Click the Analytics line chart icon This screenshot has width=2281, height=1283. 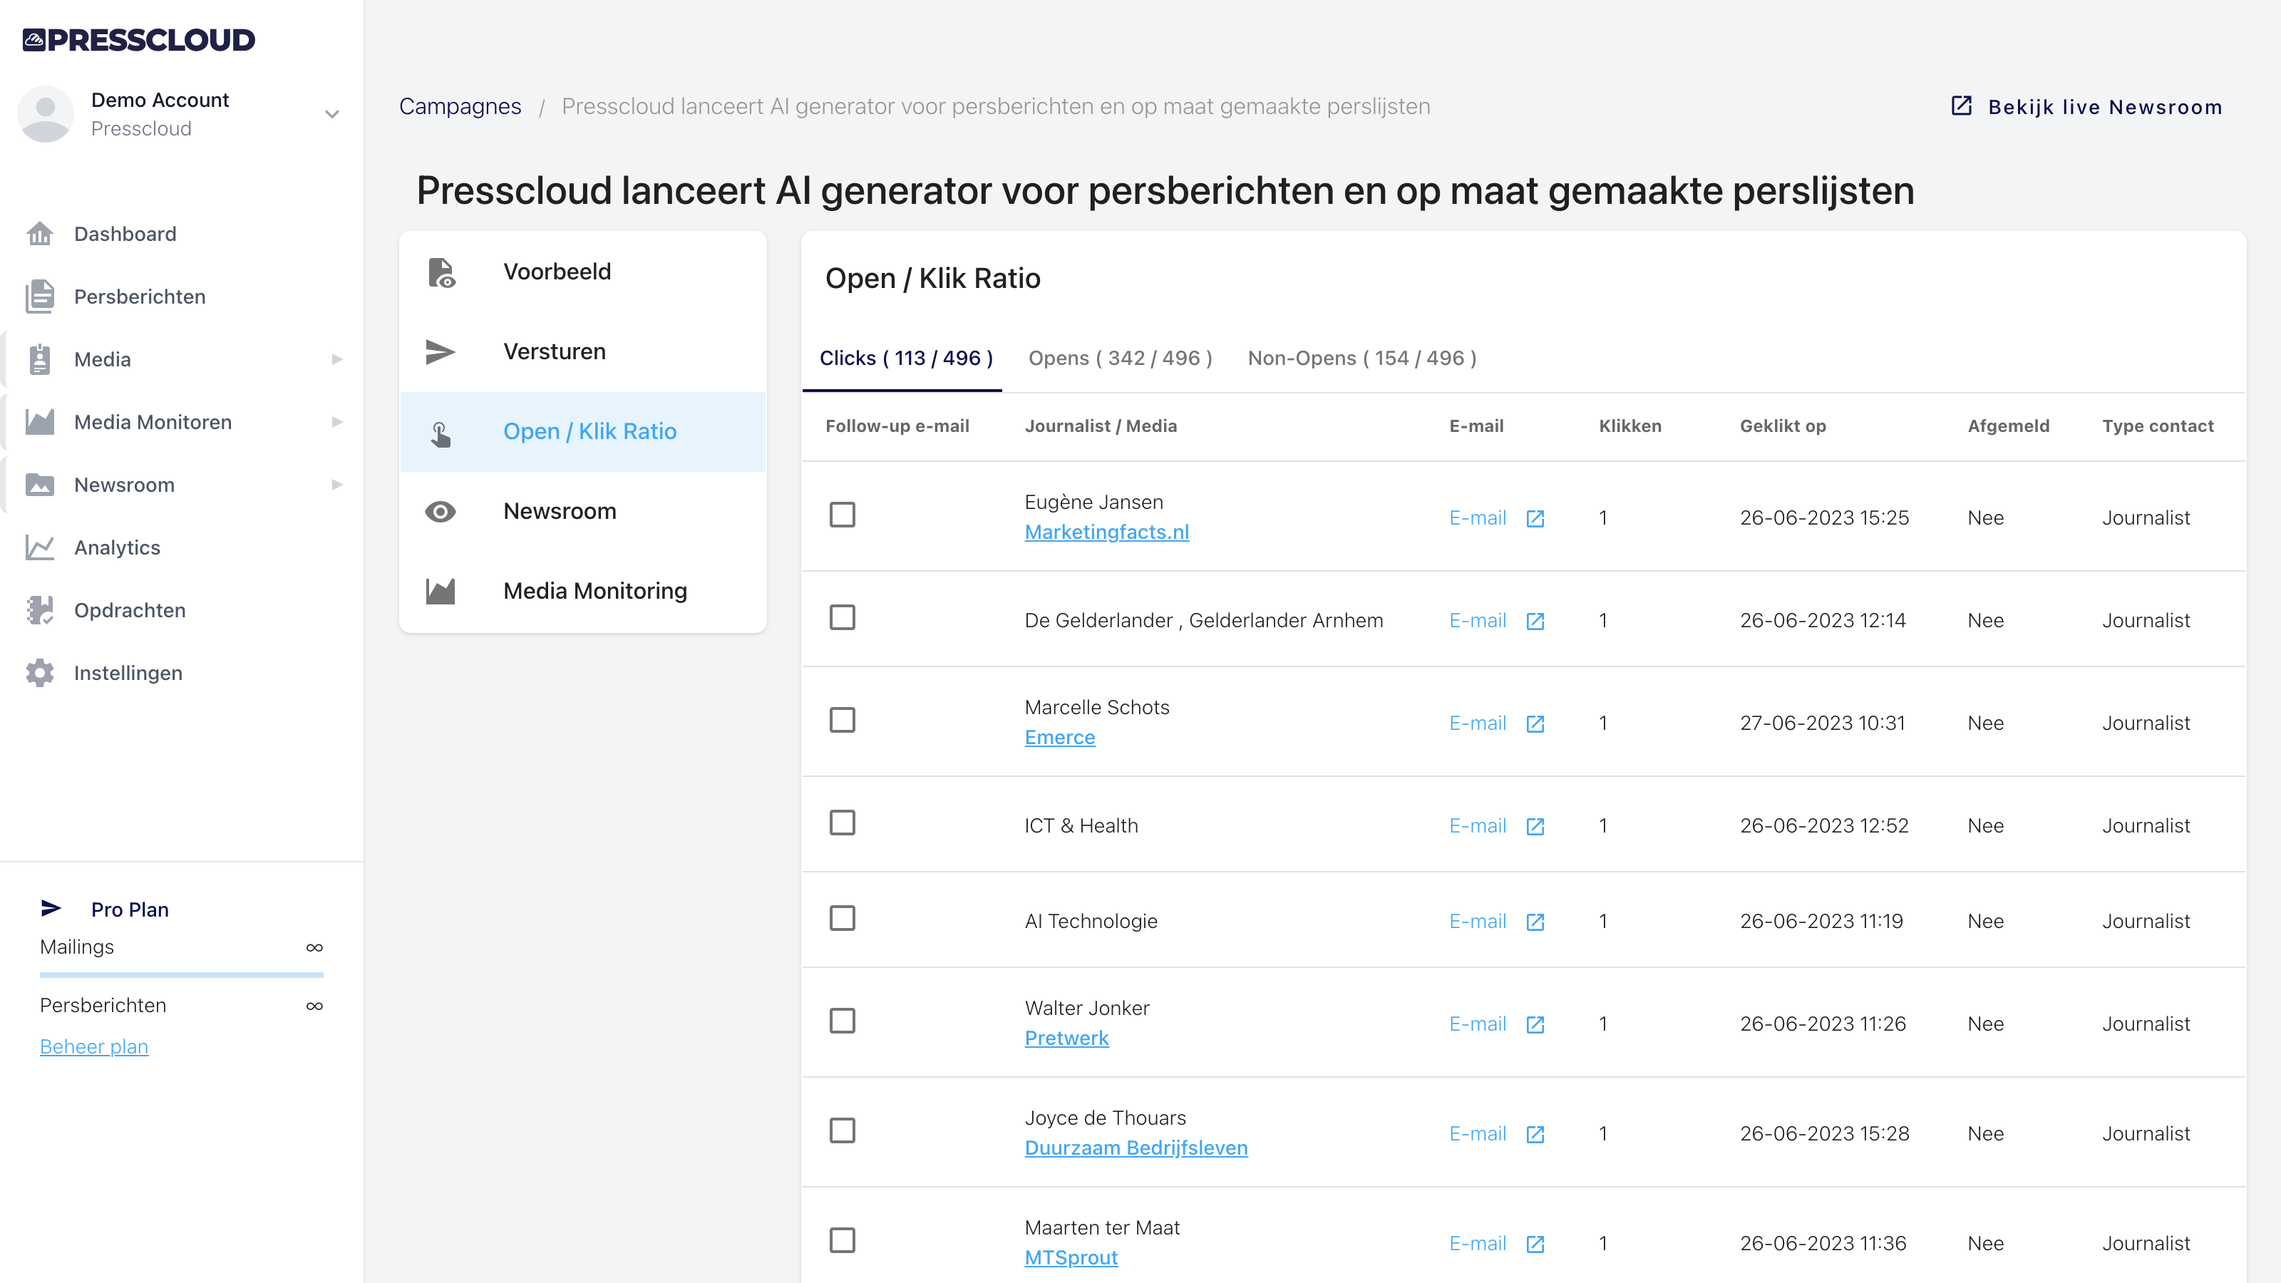click(x=40, y=547)
